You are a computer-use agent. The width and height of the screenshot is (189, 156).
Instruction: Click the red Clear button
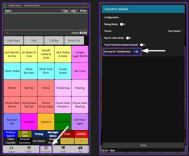[x=67, y=134]
